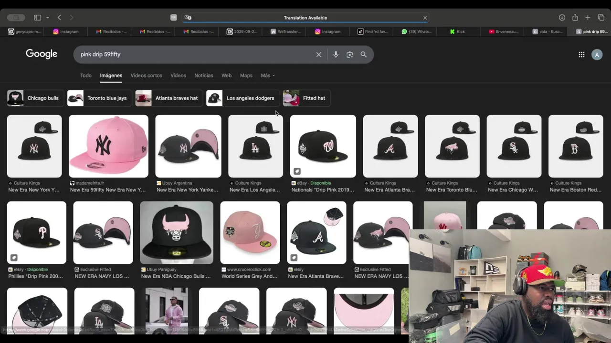Click the Ubuy Paraguay source label
The image size is (611, 343).
(161, 270)
